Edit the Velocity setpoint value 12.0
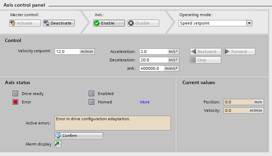 tap(67, 52)
